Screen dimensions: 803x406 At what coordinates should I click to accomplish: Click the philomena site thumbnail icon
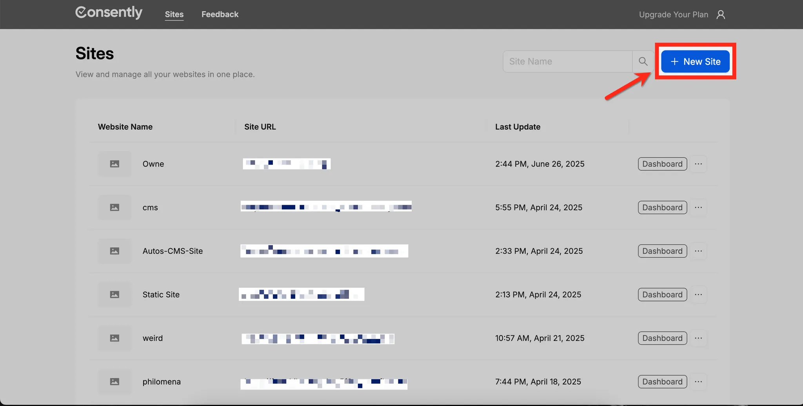point(114,381)
